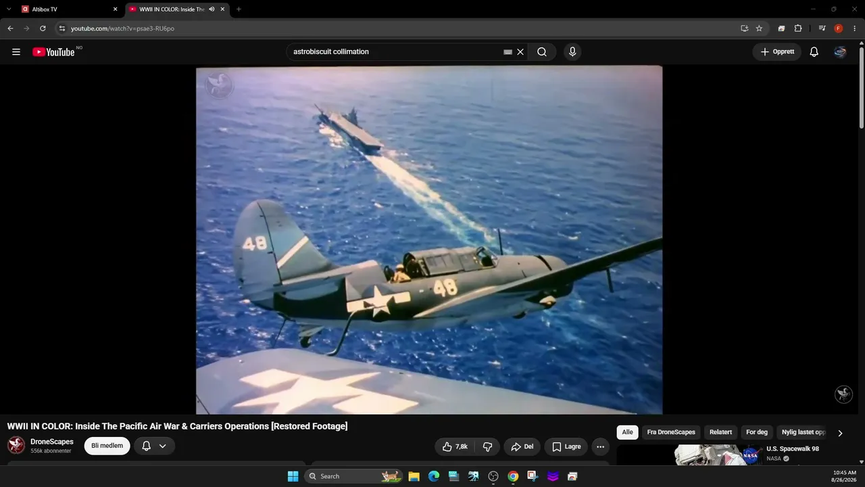Open File Explorer from the taskbar
This screenshot has height=487, width=865.
(414, 476)
